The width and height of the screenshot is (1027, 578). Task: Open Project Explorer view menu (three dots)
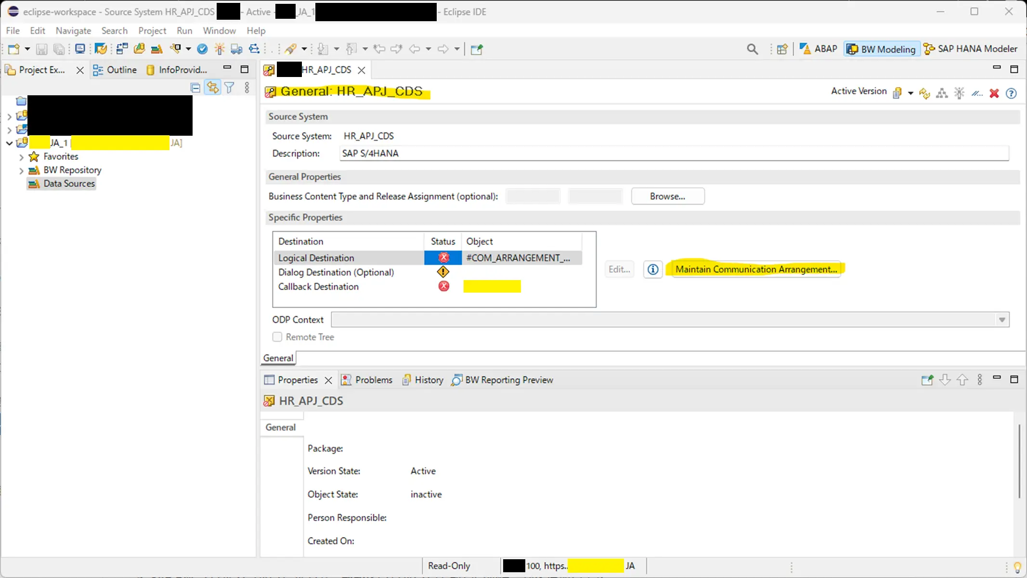[247, 88]
